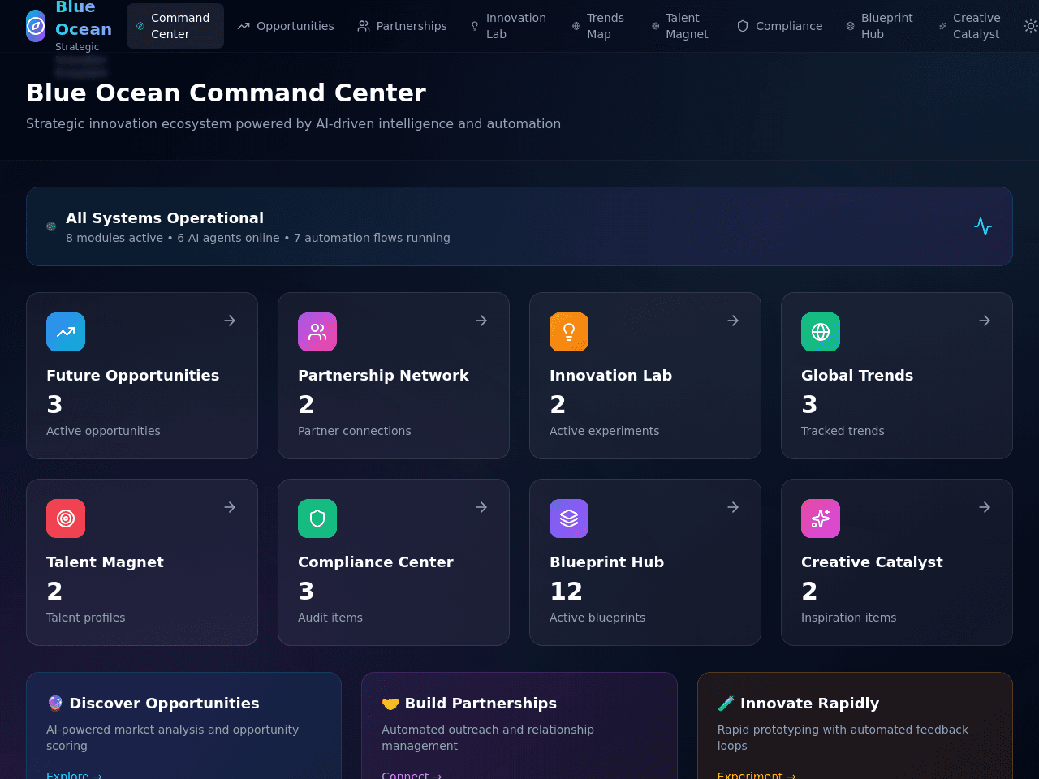Open Compliance Center via its arrow

coord(481,507)
